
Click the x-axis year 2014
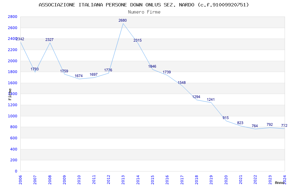138,180
